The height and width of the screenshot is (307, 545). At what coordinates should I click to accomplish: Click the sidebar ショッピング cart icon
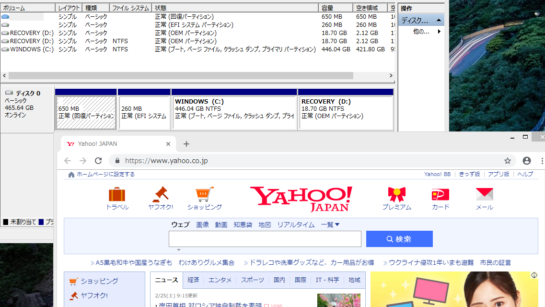point(73,281)
